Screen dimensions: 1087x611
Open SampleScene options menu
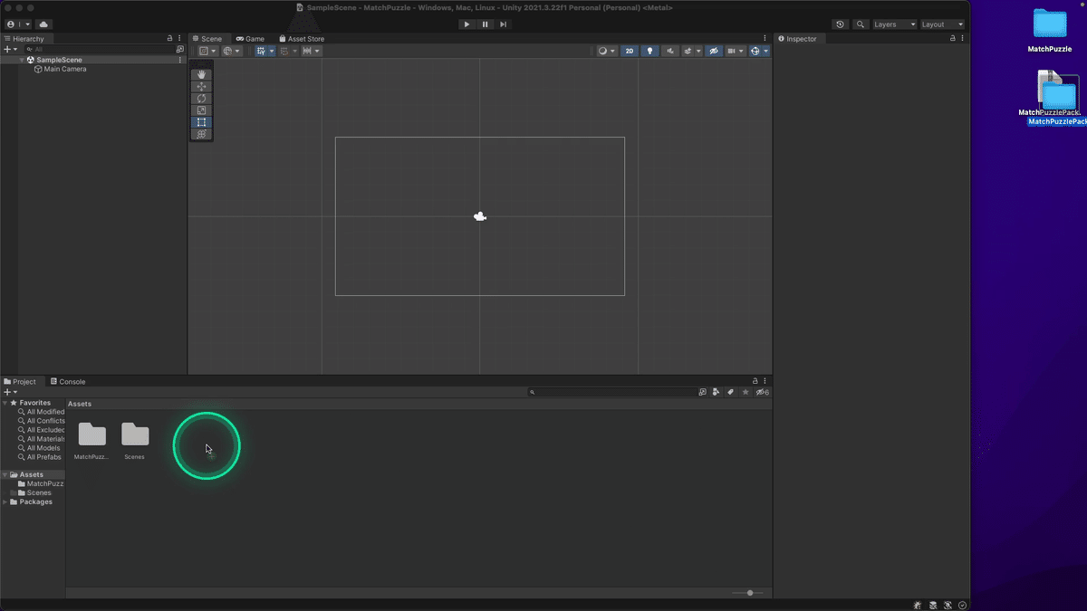point(180,60)
